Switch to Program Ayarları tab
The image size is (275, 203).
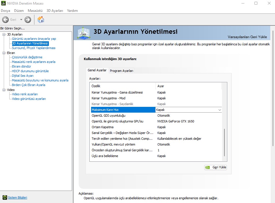121,71
